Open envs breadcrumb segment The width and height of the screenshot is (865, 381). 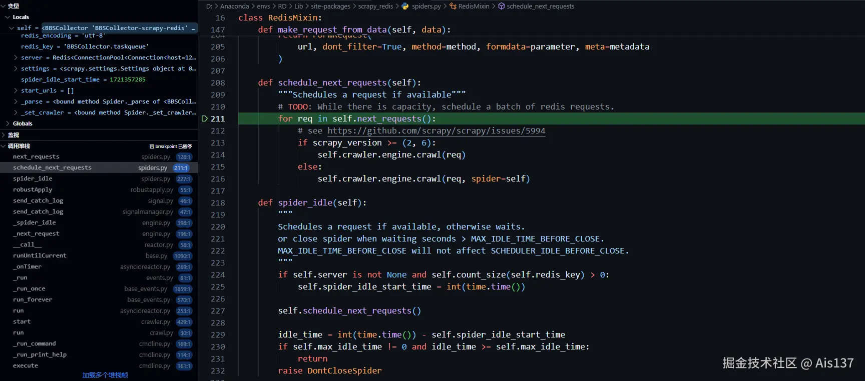coord(263,6)
